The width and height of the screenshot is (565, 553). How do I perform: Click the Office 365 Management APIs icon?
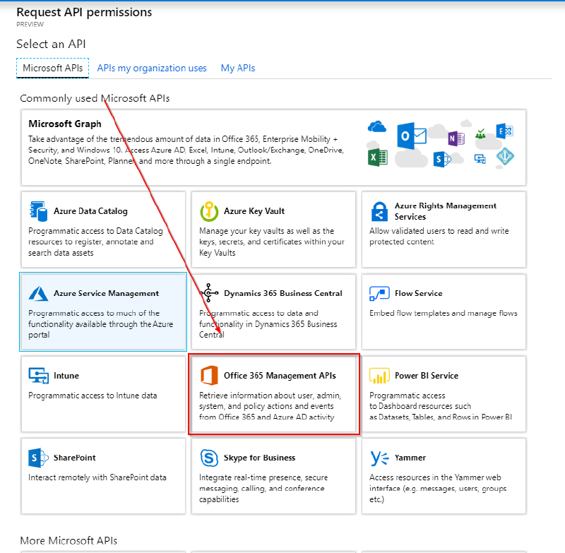tap(209, 375)
